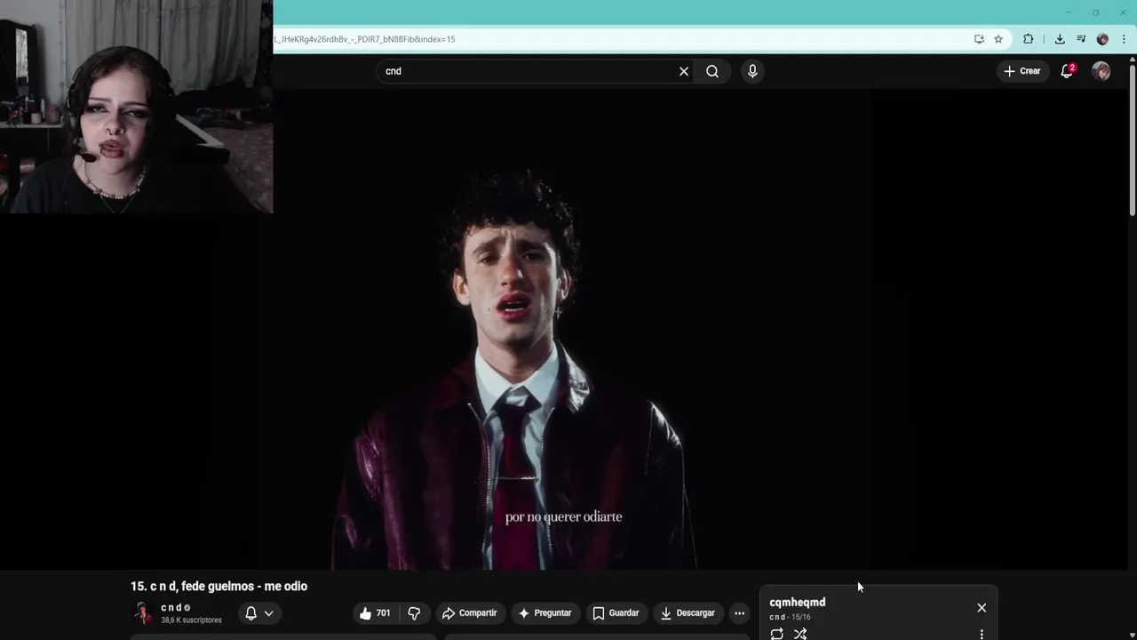This screenshot has width=1137, height=640.
Task: Save the video with Guardar
Action: (x=616, y=612)
